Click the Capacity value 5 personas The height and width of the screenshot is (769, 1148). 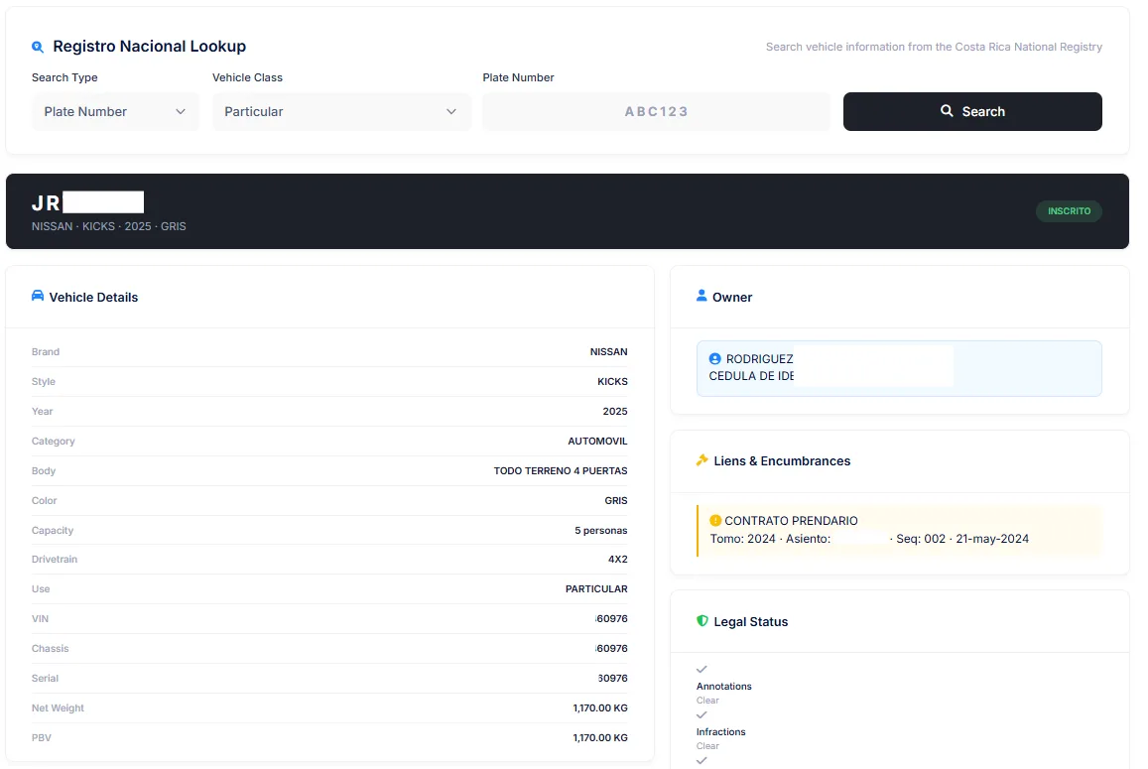(600, 530)
